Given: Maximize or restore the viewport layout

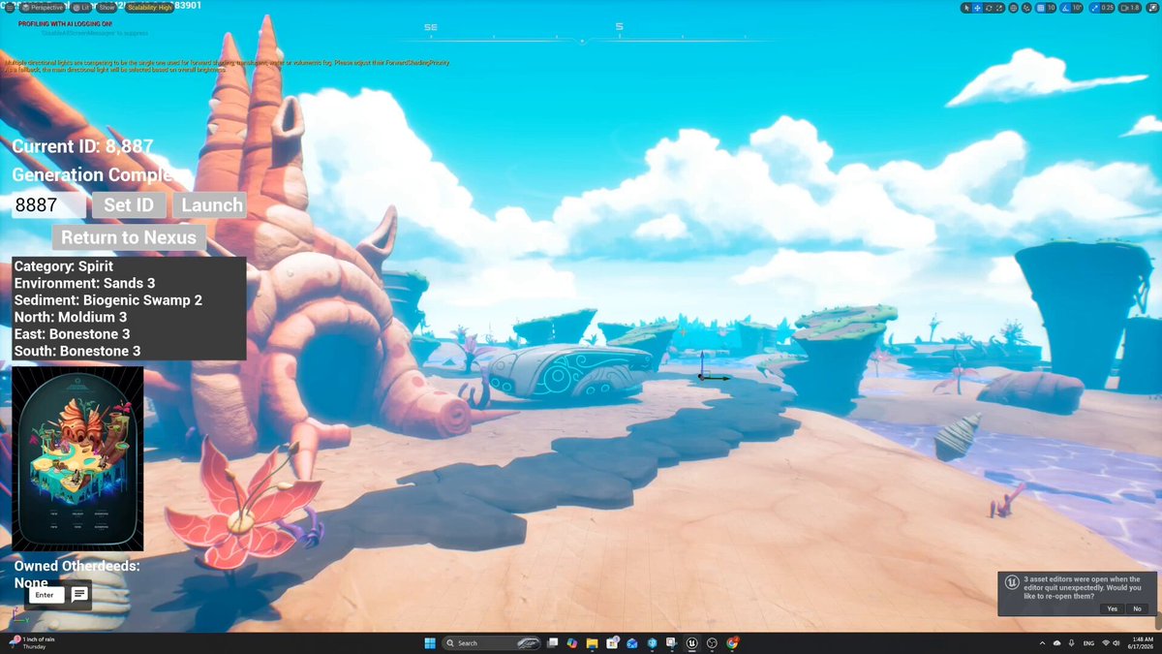Looking at the screenshot, I should (1152, 8).
